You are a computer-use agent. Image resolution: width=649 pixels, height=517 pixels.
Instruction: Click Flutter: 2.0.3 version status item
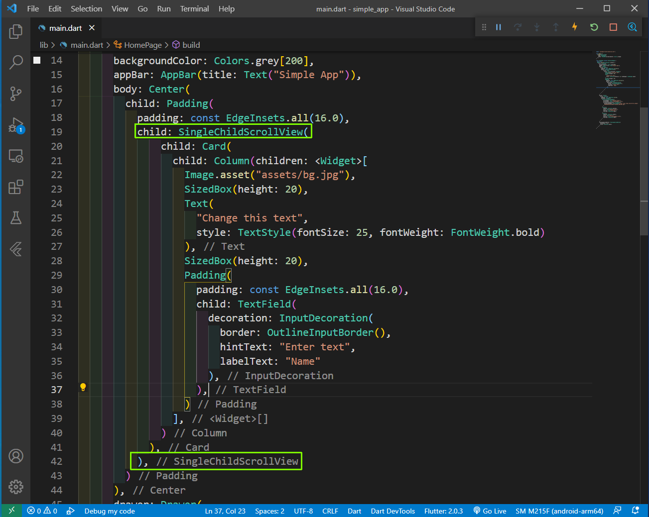[443, 511]
